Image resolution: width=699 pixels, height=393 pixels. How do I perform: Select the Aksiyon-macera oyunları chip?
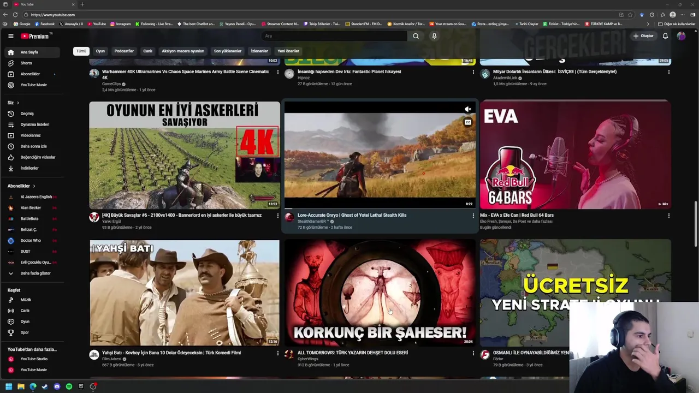(x=183, y=51)
